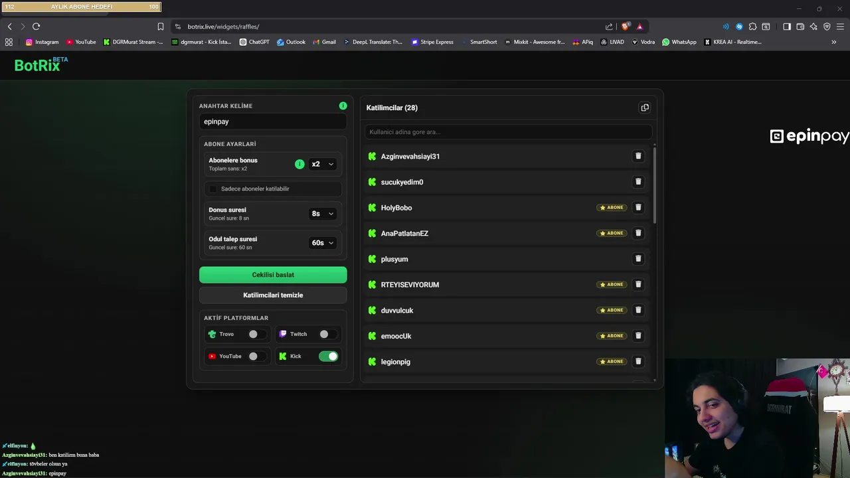Open the share icon in address bar
This screenshot has width=850, height=478.
click(609, 27)
